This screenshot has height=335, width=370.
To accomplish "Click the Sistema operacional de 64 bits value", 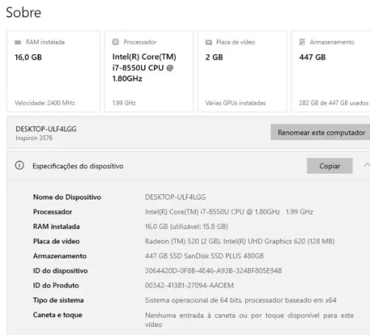I will 240,300.
